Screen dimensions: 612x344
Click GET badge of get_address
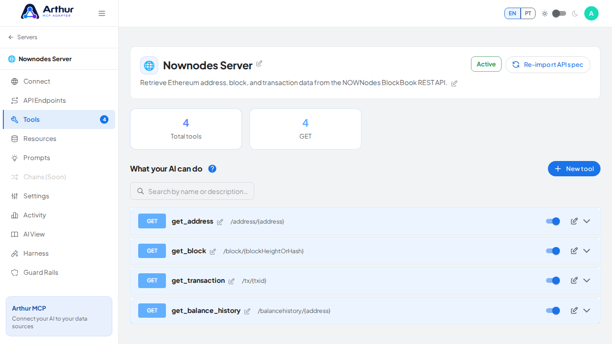(152, 221)
